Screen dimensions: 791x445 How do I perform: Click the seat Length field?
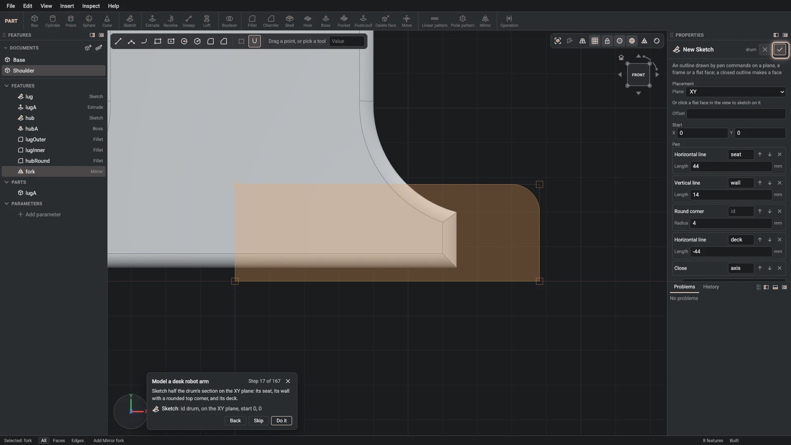click(x=731, y=166)
